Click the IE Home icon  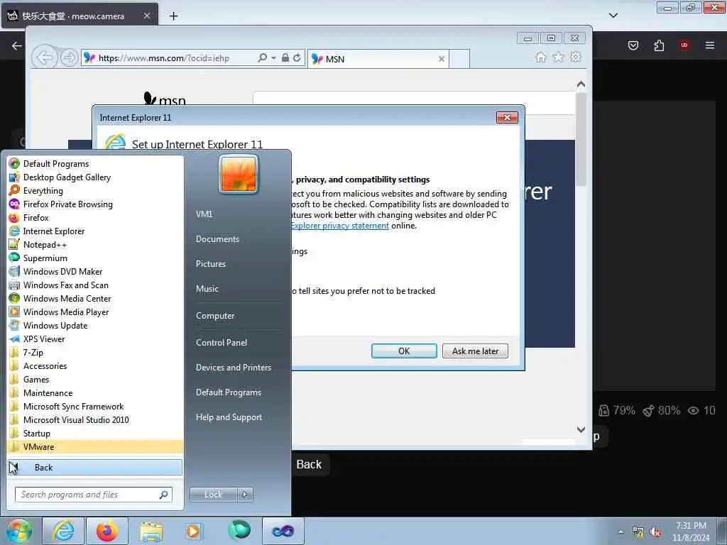click(540, 57)
